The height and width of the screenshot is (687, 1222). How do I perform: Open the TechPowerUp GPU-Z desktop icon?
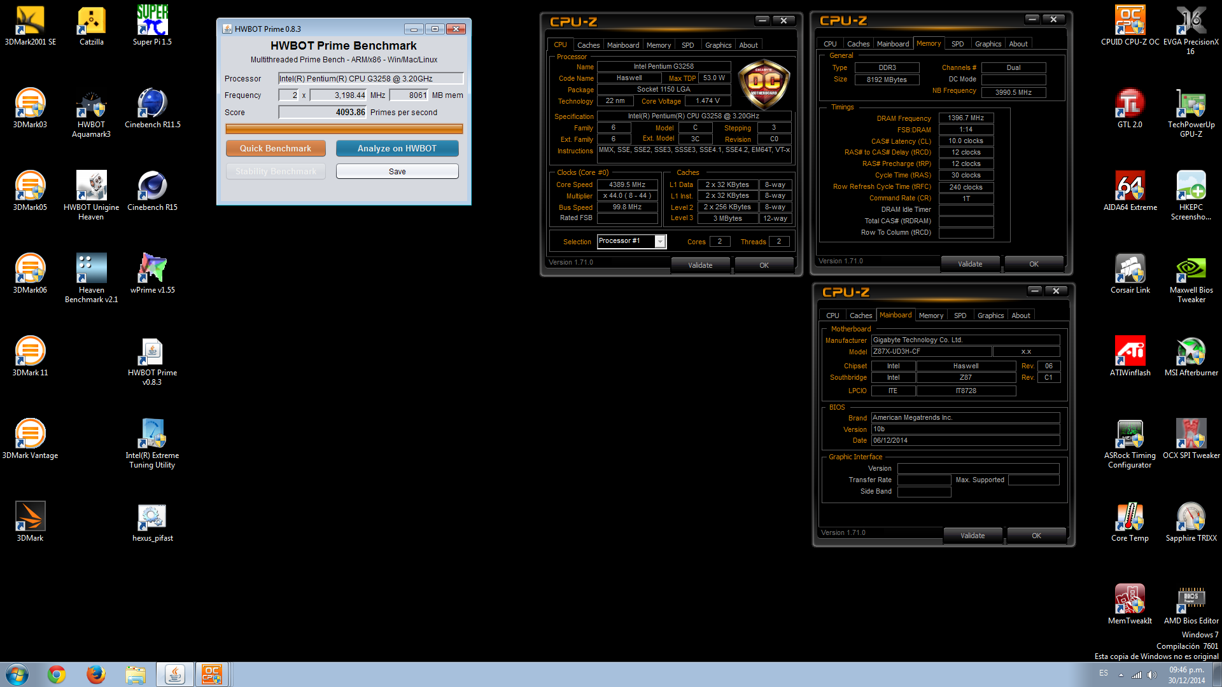coord(1191,113)
